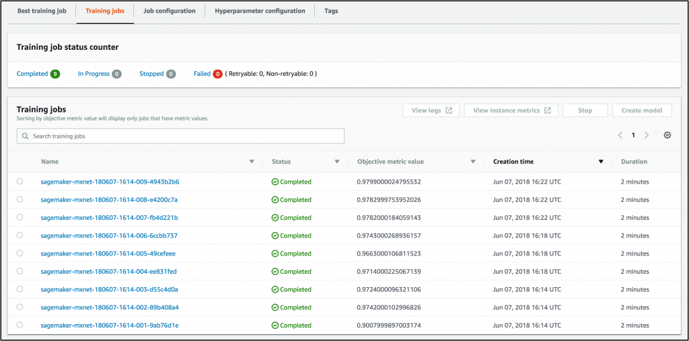
Task: Go to next page arrow
Action: [647, 135]
